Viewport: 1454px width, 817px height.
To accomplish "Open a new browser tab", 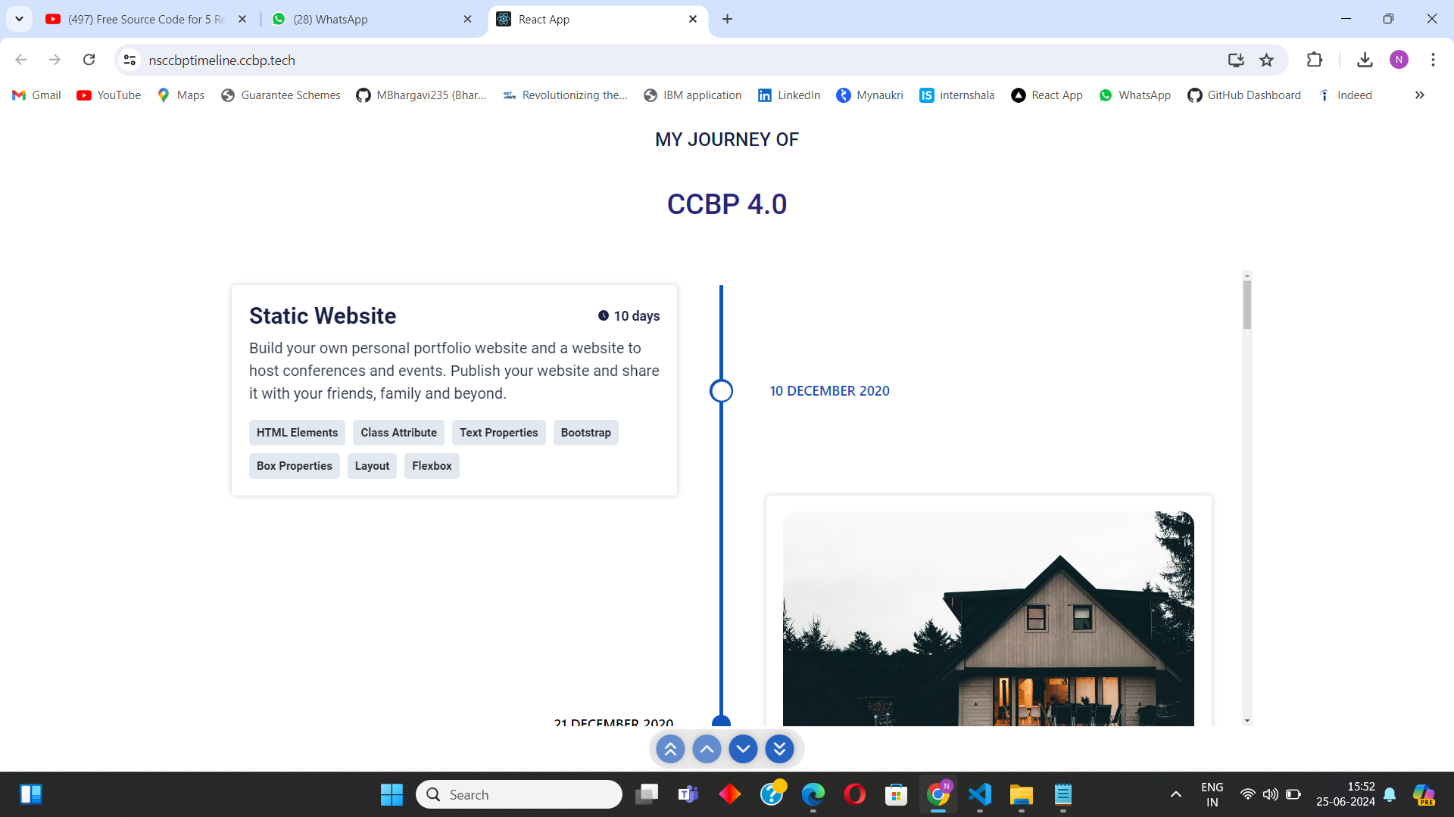I will 727,19.
